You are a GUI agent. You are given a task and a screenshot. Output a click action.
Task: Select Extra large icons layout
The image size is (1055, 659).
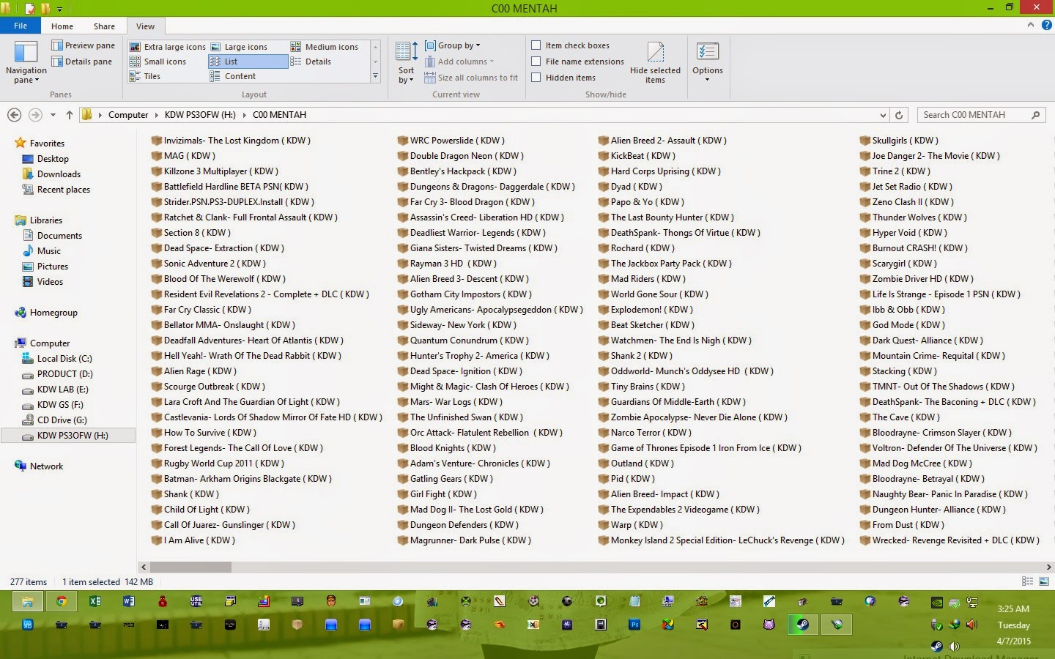168,47
